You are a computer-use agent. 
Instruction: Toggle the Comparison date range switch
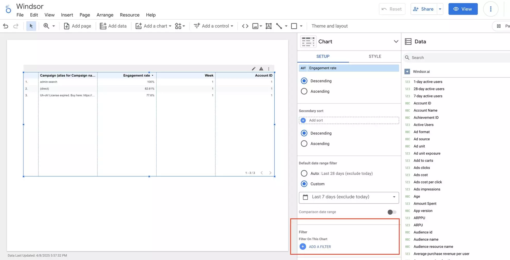point(392,212)
